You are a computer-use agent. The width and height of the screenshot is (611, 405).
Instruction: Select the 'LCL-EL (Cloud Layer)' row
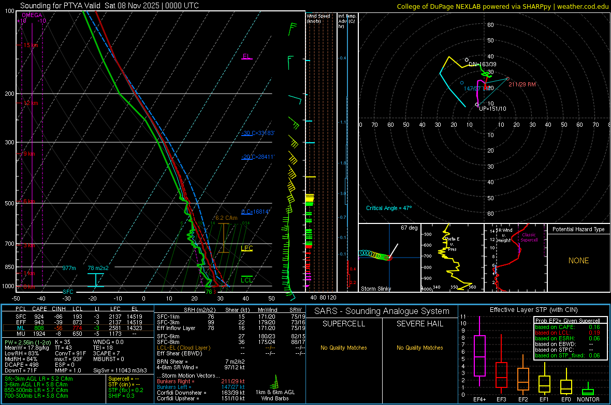click(x=231, y=348)
